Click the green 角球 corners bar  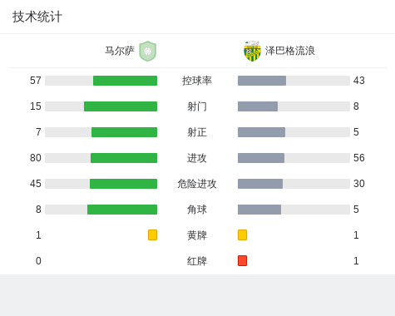coord(122,210)
